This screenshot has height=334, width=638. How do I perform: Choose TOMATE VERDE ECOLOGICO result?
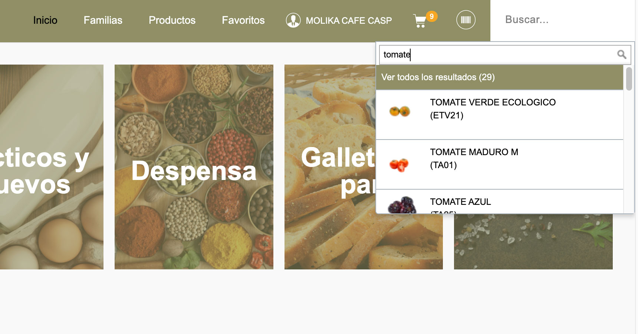point(493,108)
